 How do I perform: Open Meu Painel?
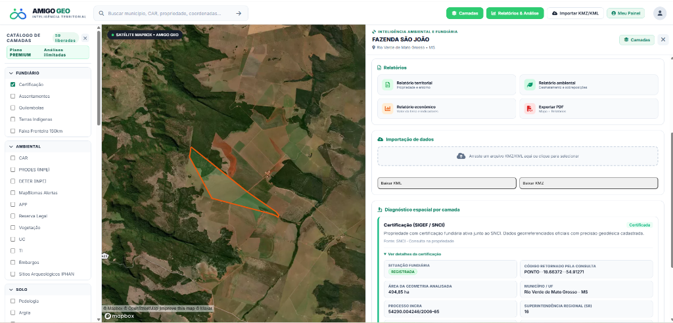point(626,13)
